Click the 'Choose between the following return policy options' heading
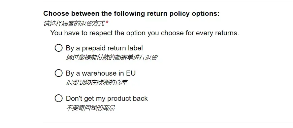This screenshot has width=293, height=128. [x=132, y=13]
